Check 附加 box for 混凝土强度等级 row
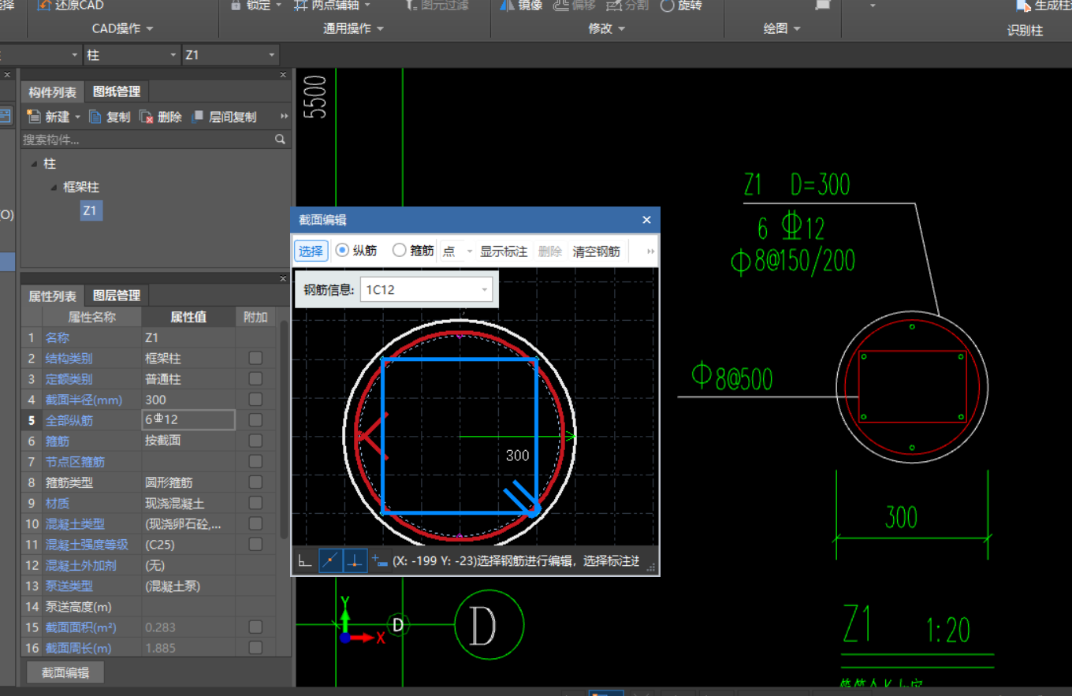 (x=255, y=544)
